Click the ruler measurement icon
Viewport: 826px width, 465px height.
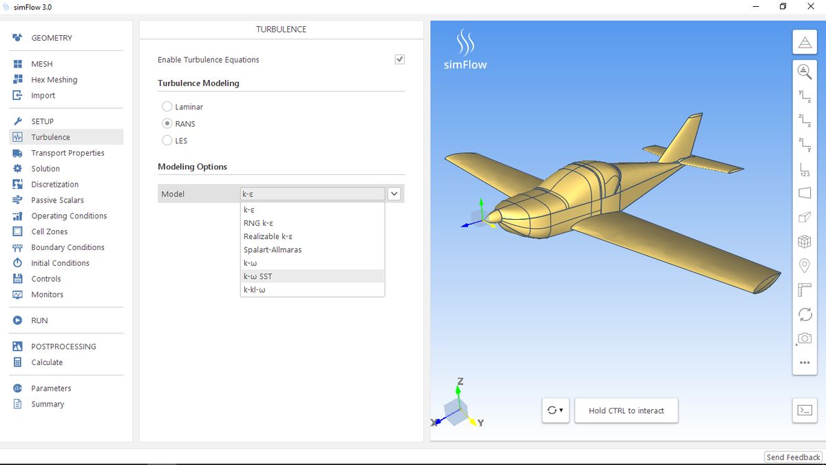point(804,290)
